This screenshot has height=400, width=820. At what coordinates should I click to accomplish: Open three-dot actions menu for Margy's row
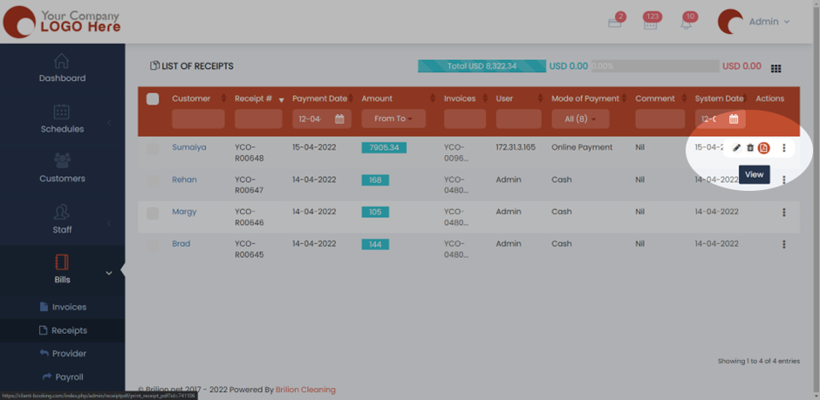[x=784, y=213]
